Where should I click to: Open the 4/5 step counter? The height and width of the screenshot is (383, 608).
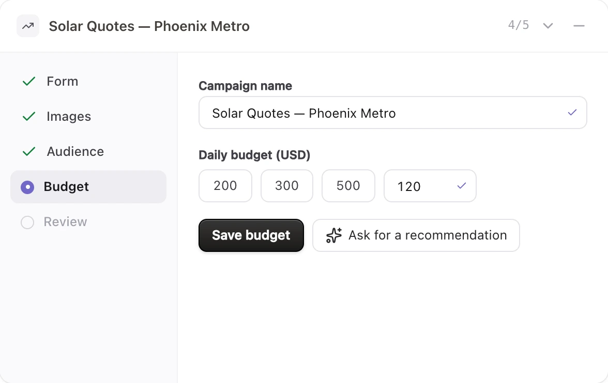coord(519,25)
